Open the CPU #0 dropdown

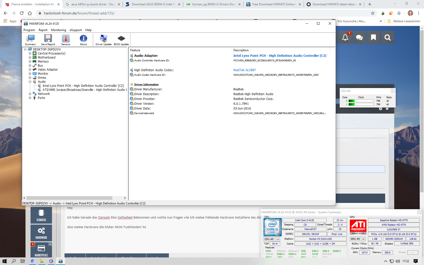(x=272, y=239)
